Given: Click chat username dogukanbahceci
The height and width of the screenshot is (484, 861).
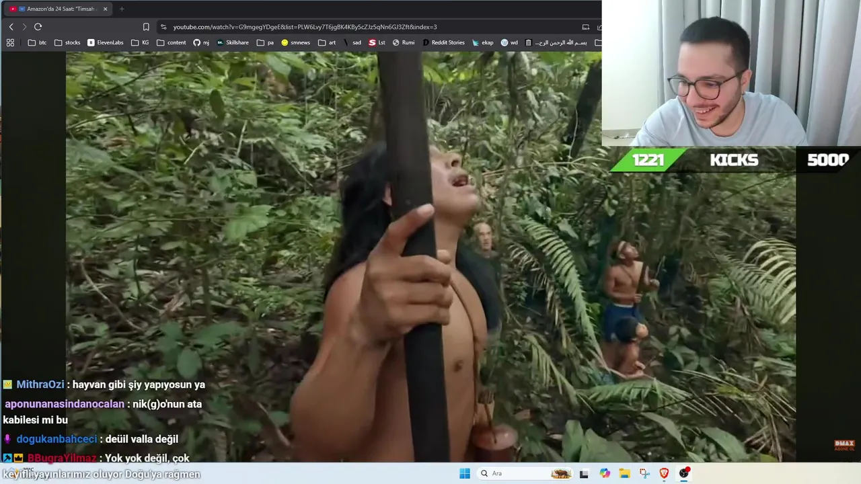Looking at the screenshot, I should (57, 439).
